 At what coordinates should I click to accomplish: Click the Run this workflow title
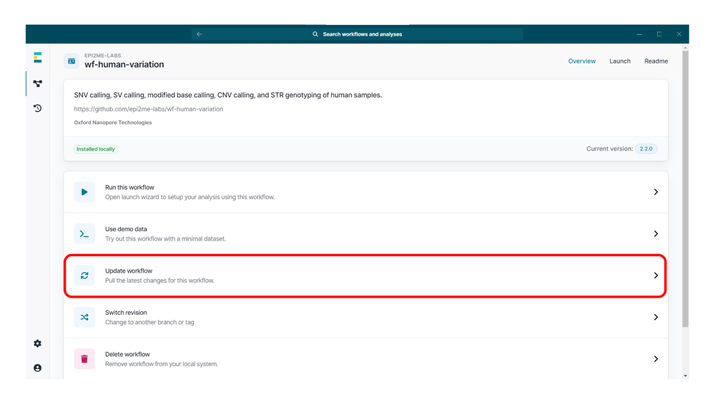click(129, 187)
